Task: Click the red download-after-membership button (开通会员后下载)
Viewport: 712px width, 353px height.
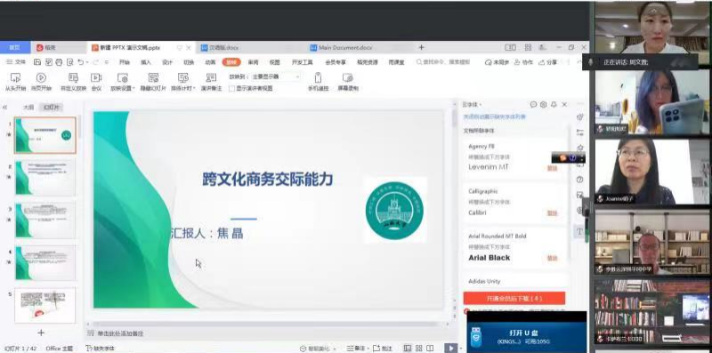Action: coord(514,298)
